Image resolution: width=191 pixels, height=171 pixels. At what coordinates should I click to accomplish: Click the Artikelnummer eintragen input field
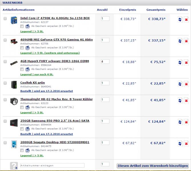[52, 165]
